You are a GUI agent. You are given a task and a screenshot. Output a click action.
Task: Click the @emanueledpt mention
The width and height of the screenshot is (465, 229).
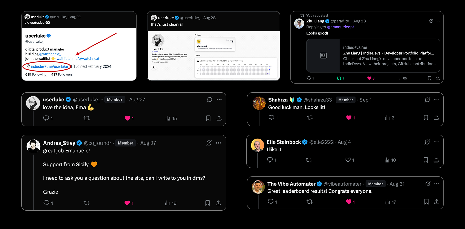click(340, 27)
